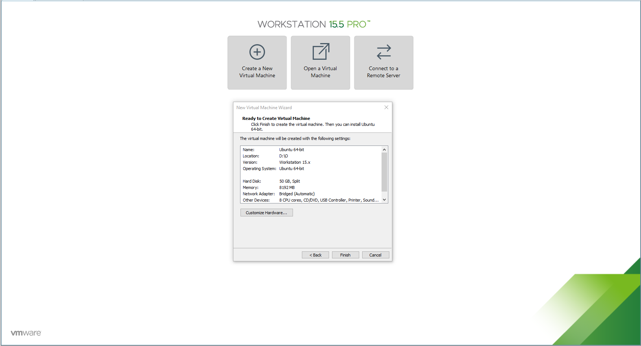This screenshot has height=346, width=641.
Task: Select the Operating System value 'Ubuntu 64-bit'
Action: tap(291, 169)
